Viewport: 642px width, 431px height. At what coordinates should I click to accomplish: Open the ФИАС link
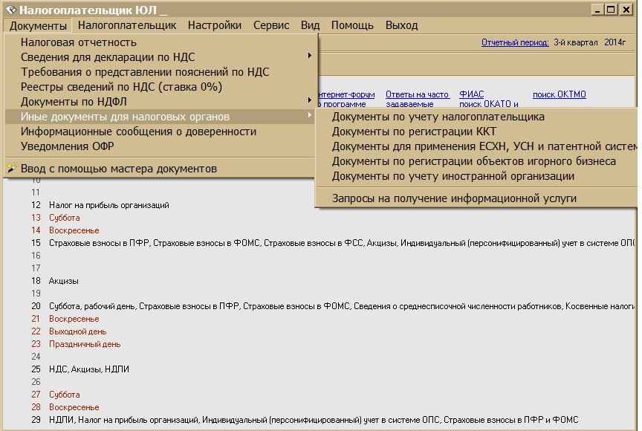pos(471,94)
